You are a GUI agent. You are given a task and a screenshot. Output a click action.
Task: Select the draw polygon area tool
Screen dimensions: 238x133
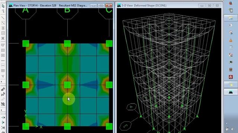pos(3,45)
